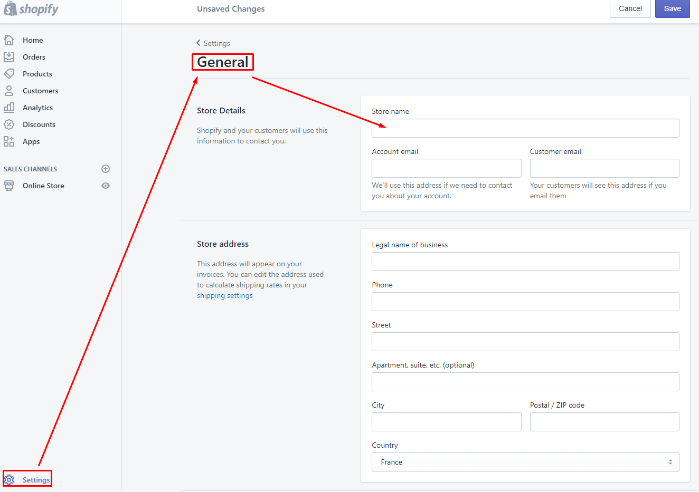Click the Products tag icon

click(x=9, y=74)
